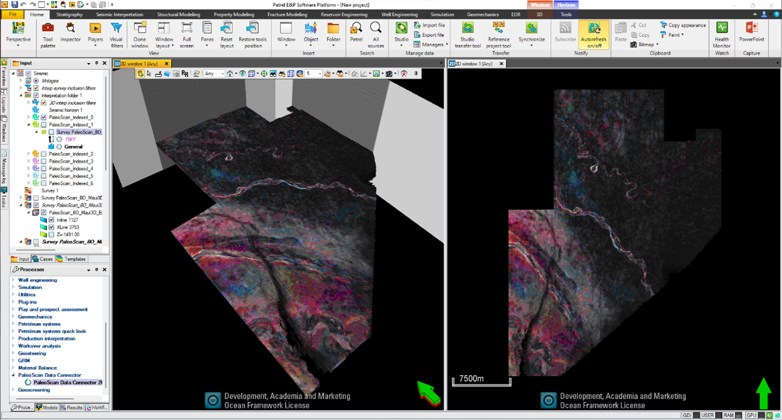Open the Studio tool
The image size is (782, 420).
click(x=401, y=34)
